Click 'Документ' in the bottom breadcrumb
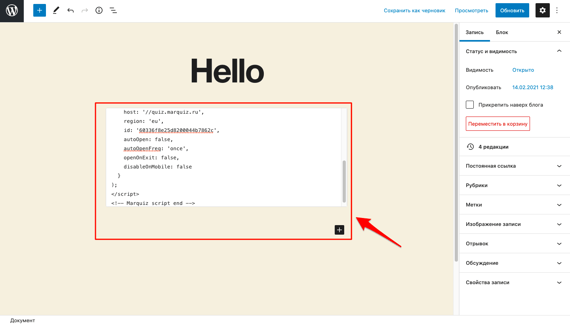The width and height of the screenshot is (570, 325). pyautogui.click(x=23, y=321)
